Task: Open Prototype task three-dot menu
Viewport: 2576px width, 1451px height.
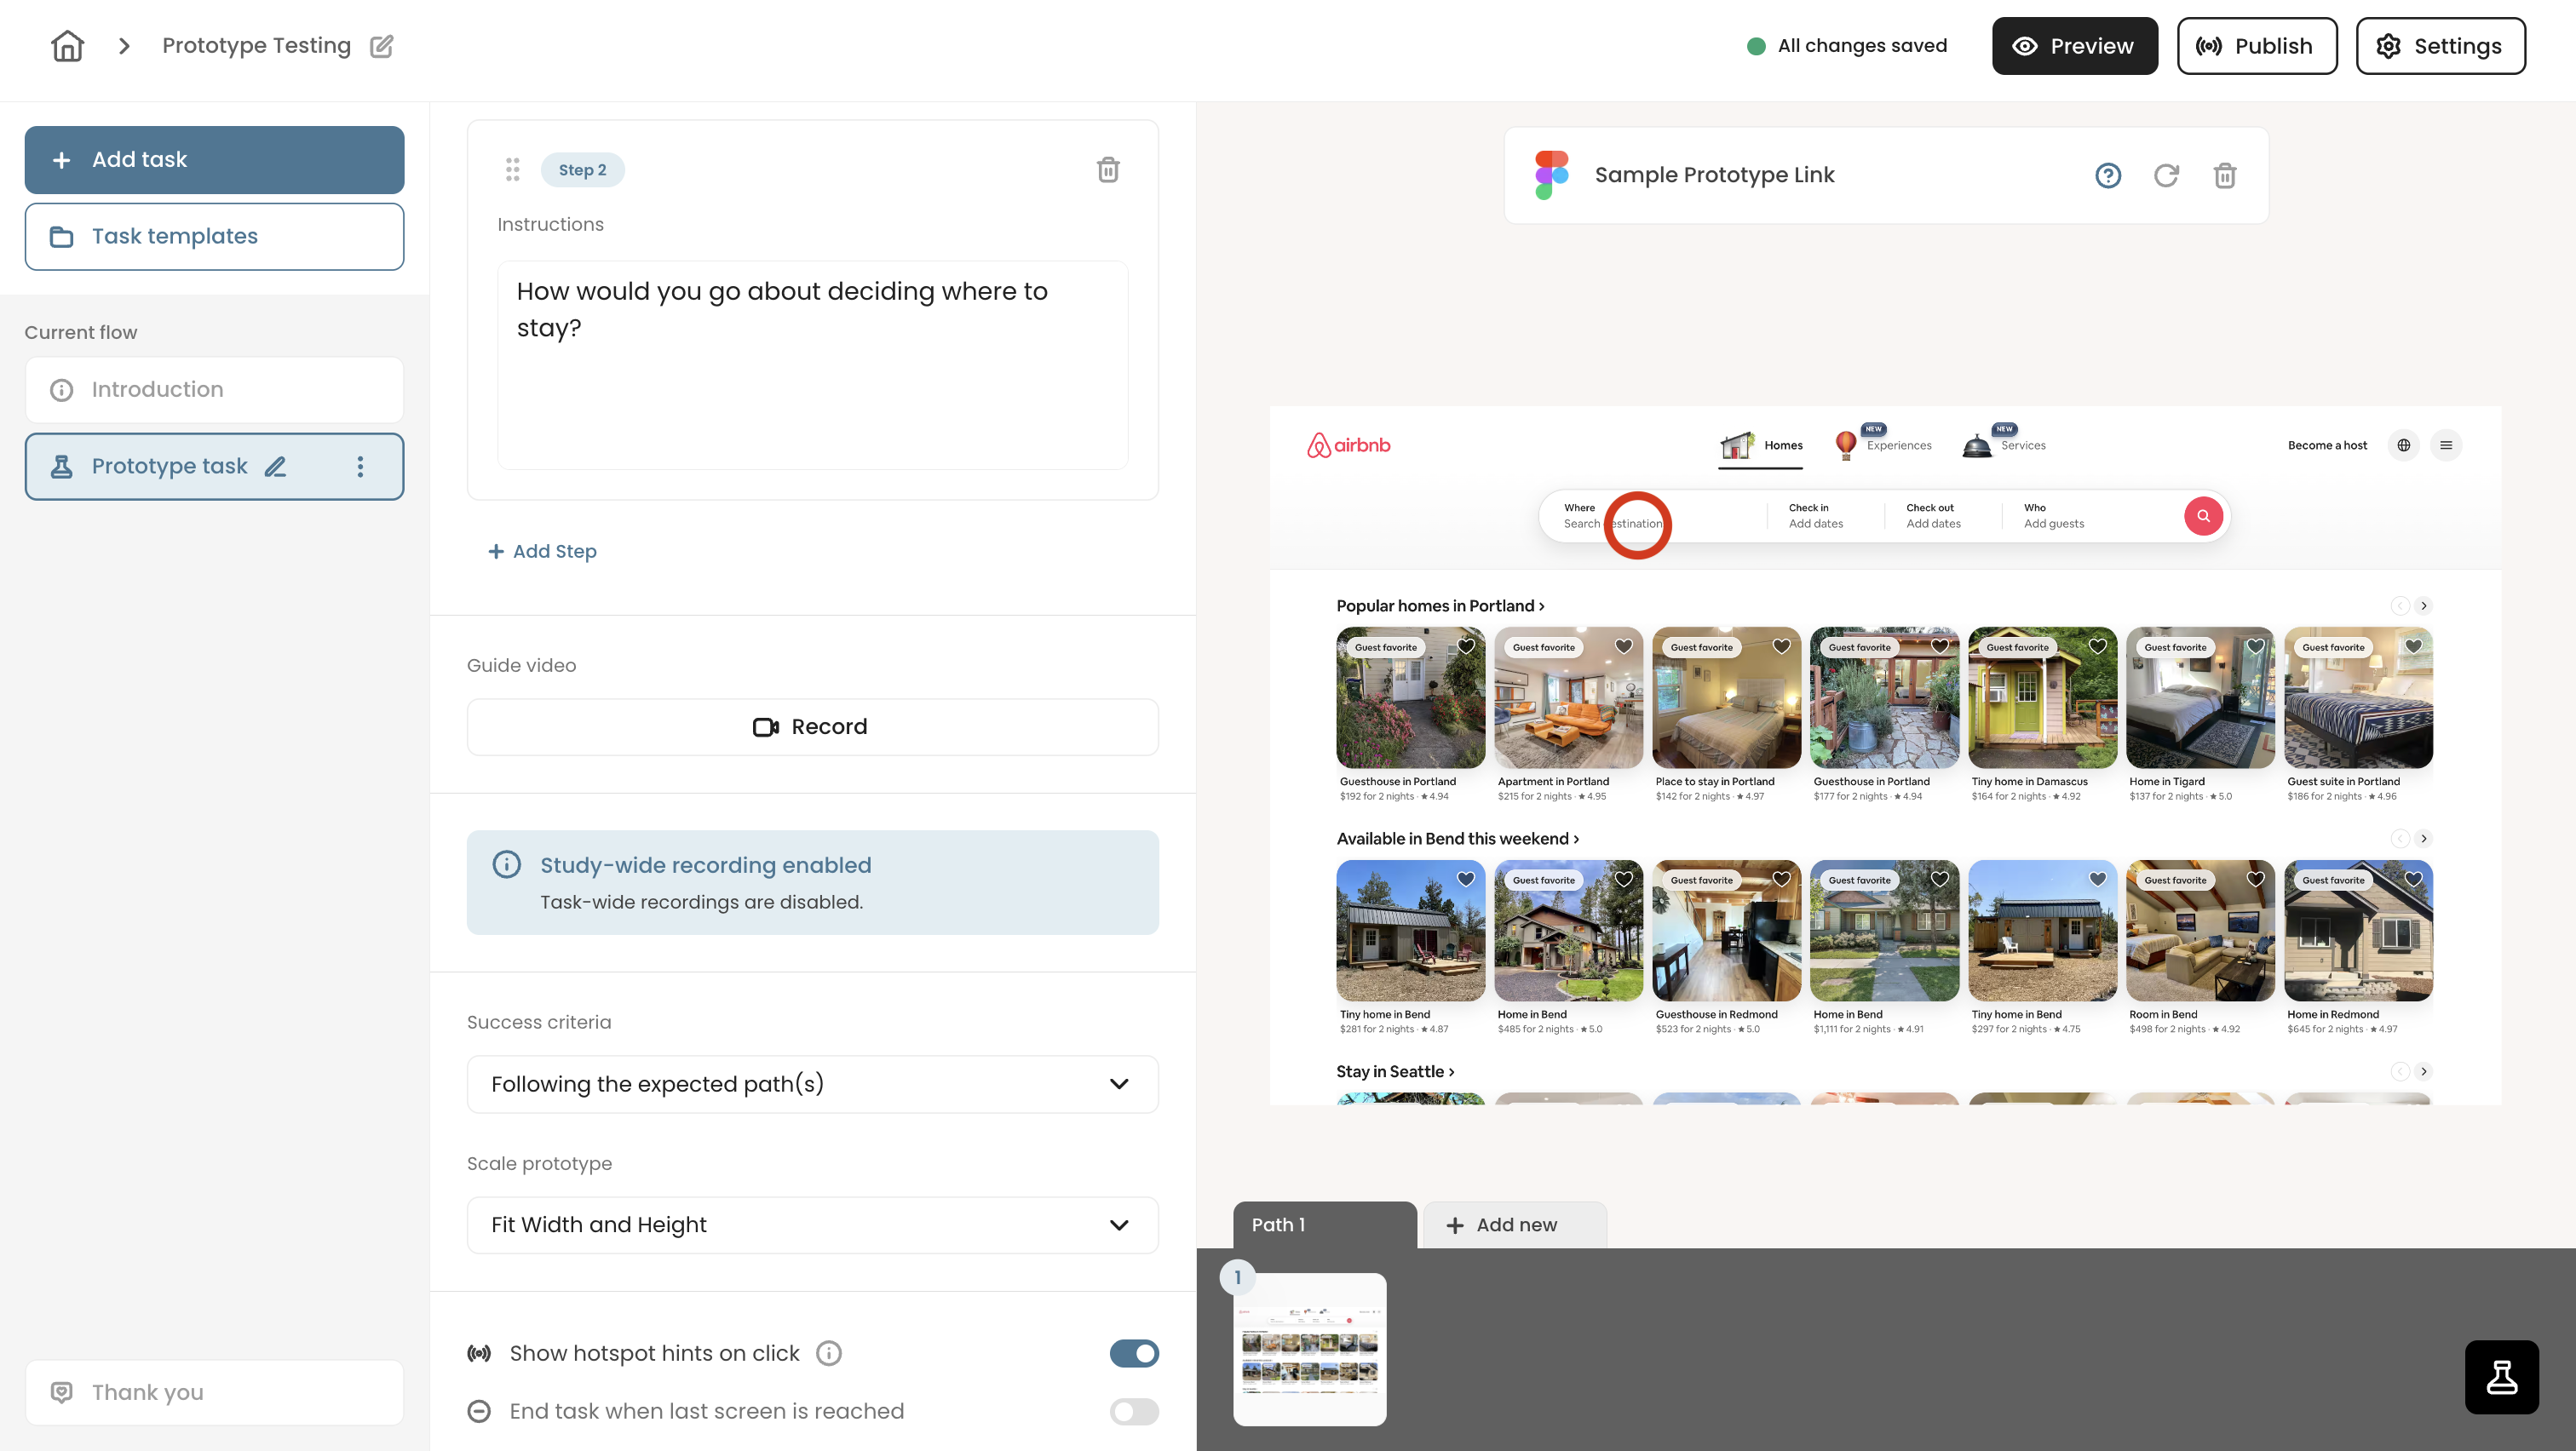Action: point(360,467)
